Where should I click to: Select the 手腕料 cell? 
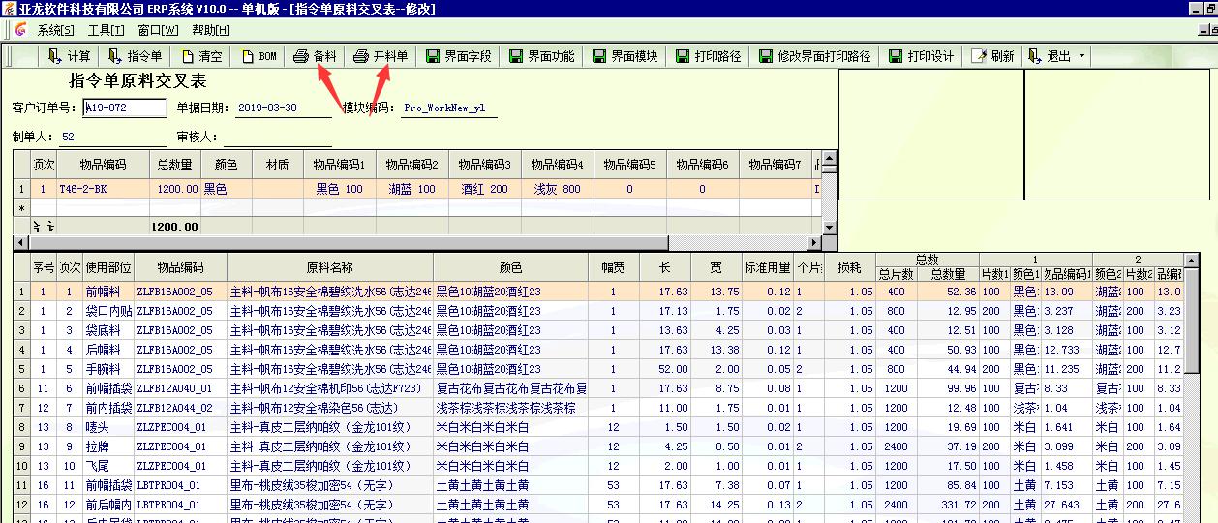(108, 369)
